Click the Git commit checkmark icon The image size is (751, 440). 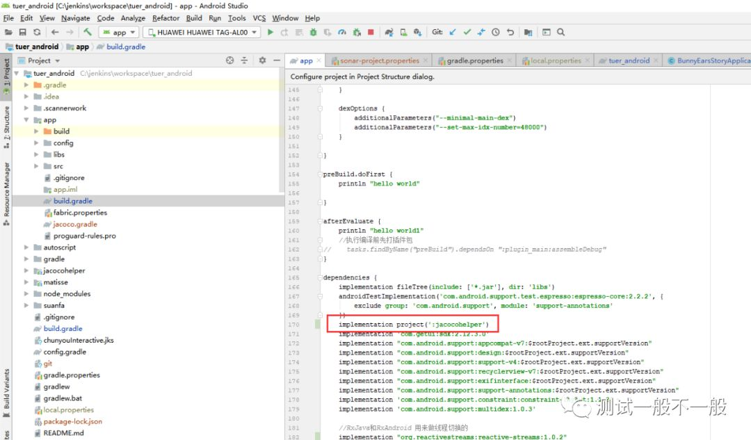[x=467, y=32]
